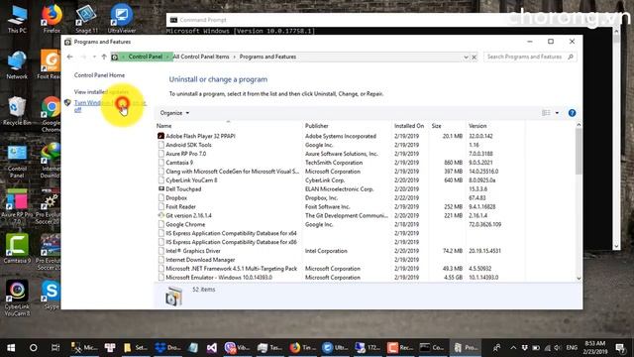Open Action Center notification icon
This screenshot has height=357, width=634.
(x=620, y=347)
